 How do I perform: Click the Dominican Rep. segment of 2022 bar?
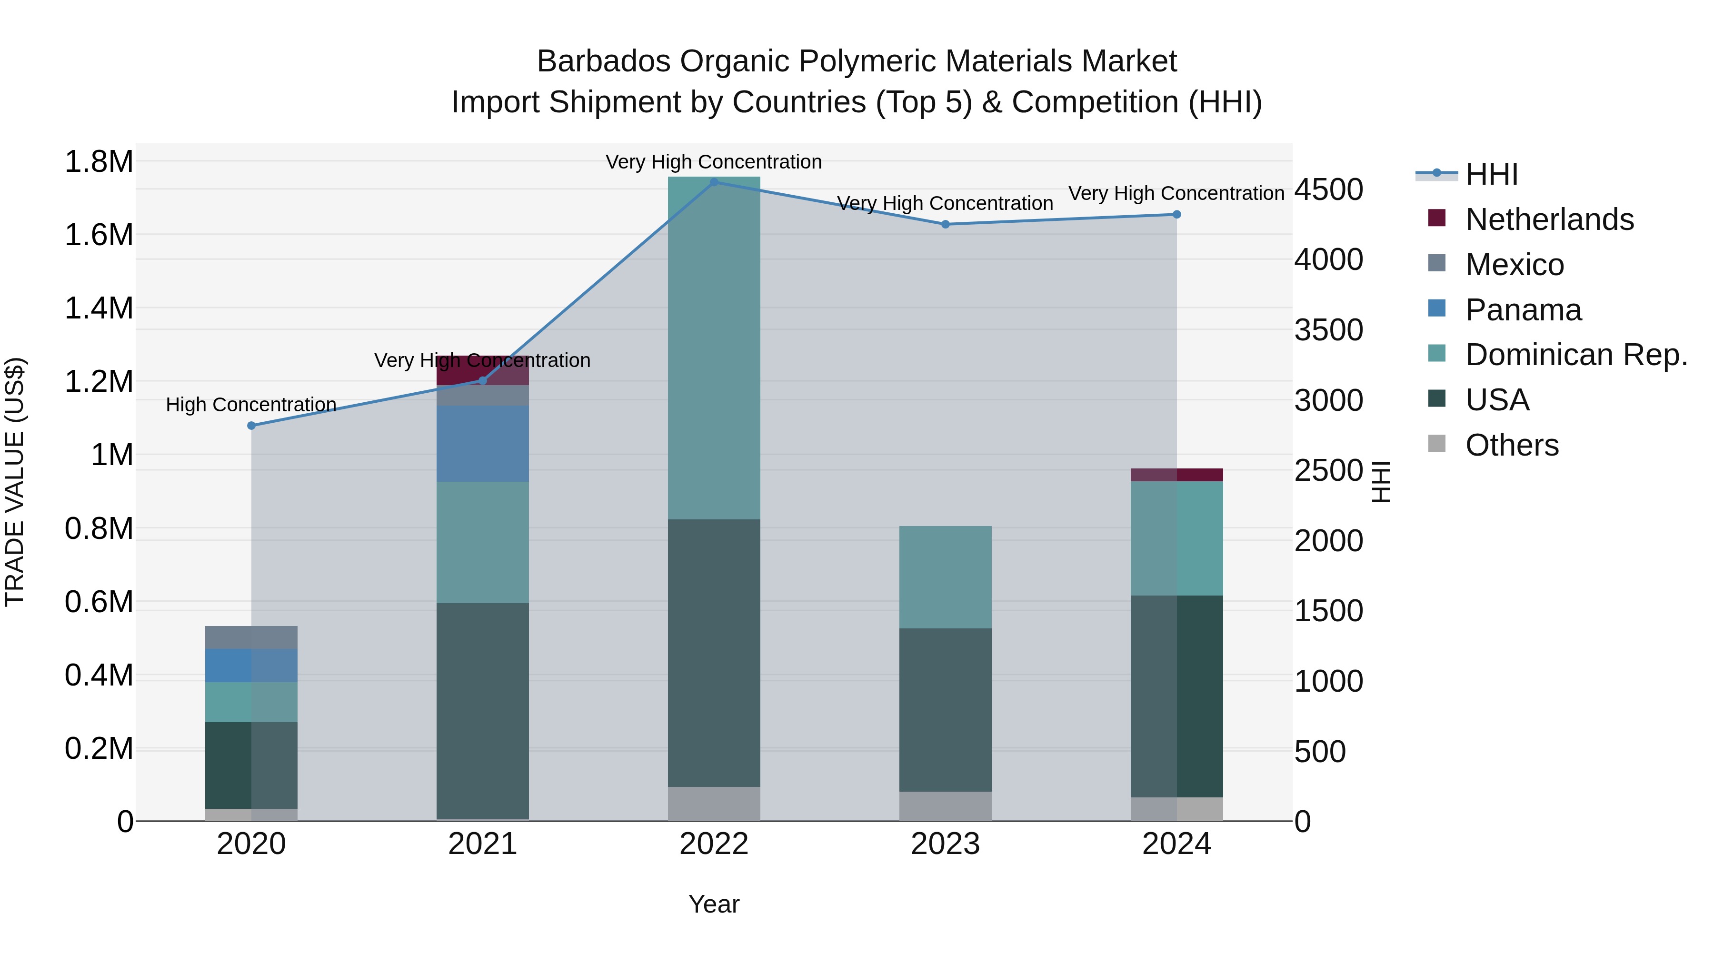(714, 348)
